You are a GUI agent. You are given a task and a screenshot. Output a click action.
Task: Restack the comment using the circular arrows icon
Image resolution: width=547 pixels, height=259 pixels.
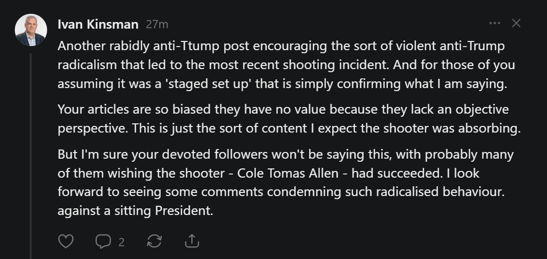(154, 241)
